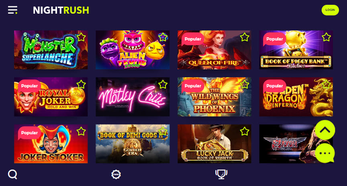This screenshot has width=347, height=186.
Task: Open the hamburger menu icon
Action: [x=12, y=10]
